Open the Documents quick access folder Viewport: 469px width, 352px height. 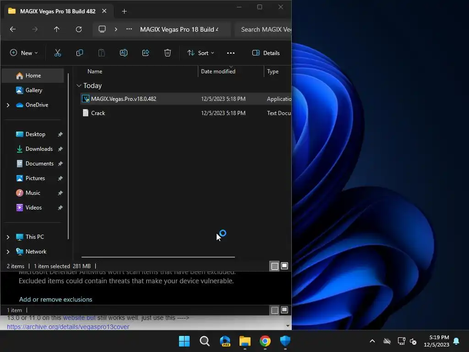tap(39, 164)
